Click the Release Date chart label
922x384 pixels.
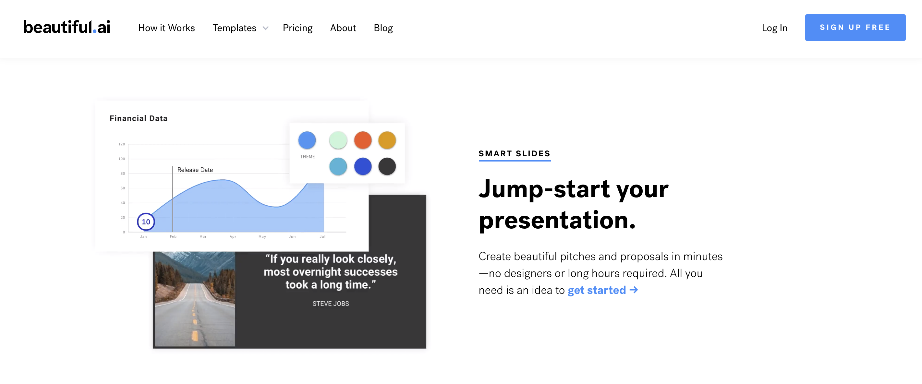pos(195,170)
